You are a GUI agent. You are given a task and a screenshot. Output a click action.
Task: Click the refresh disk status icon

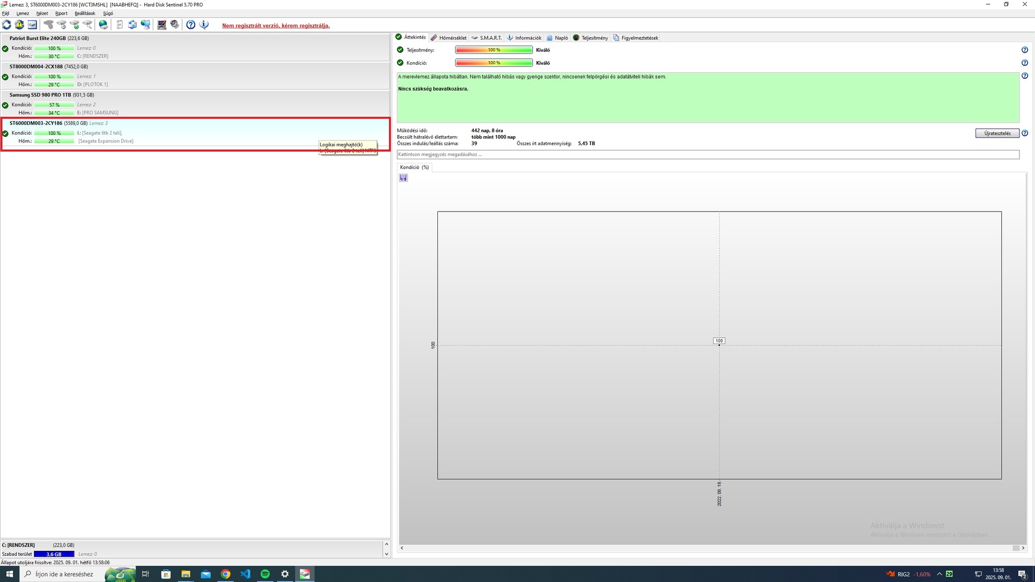[6, 25]
